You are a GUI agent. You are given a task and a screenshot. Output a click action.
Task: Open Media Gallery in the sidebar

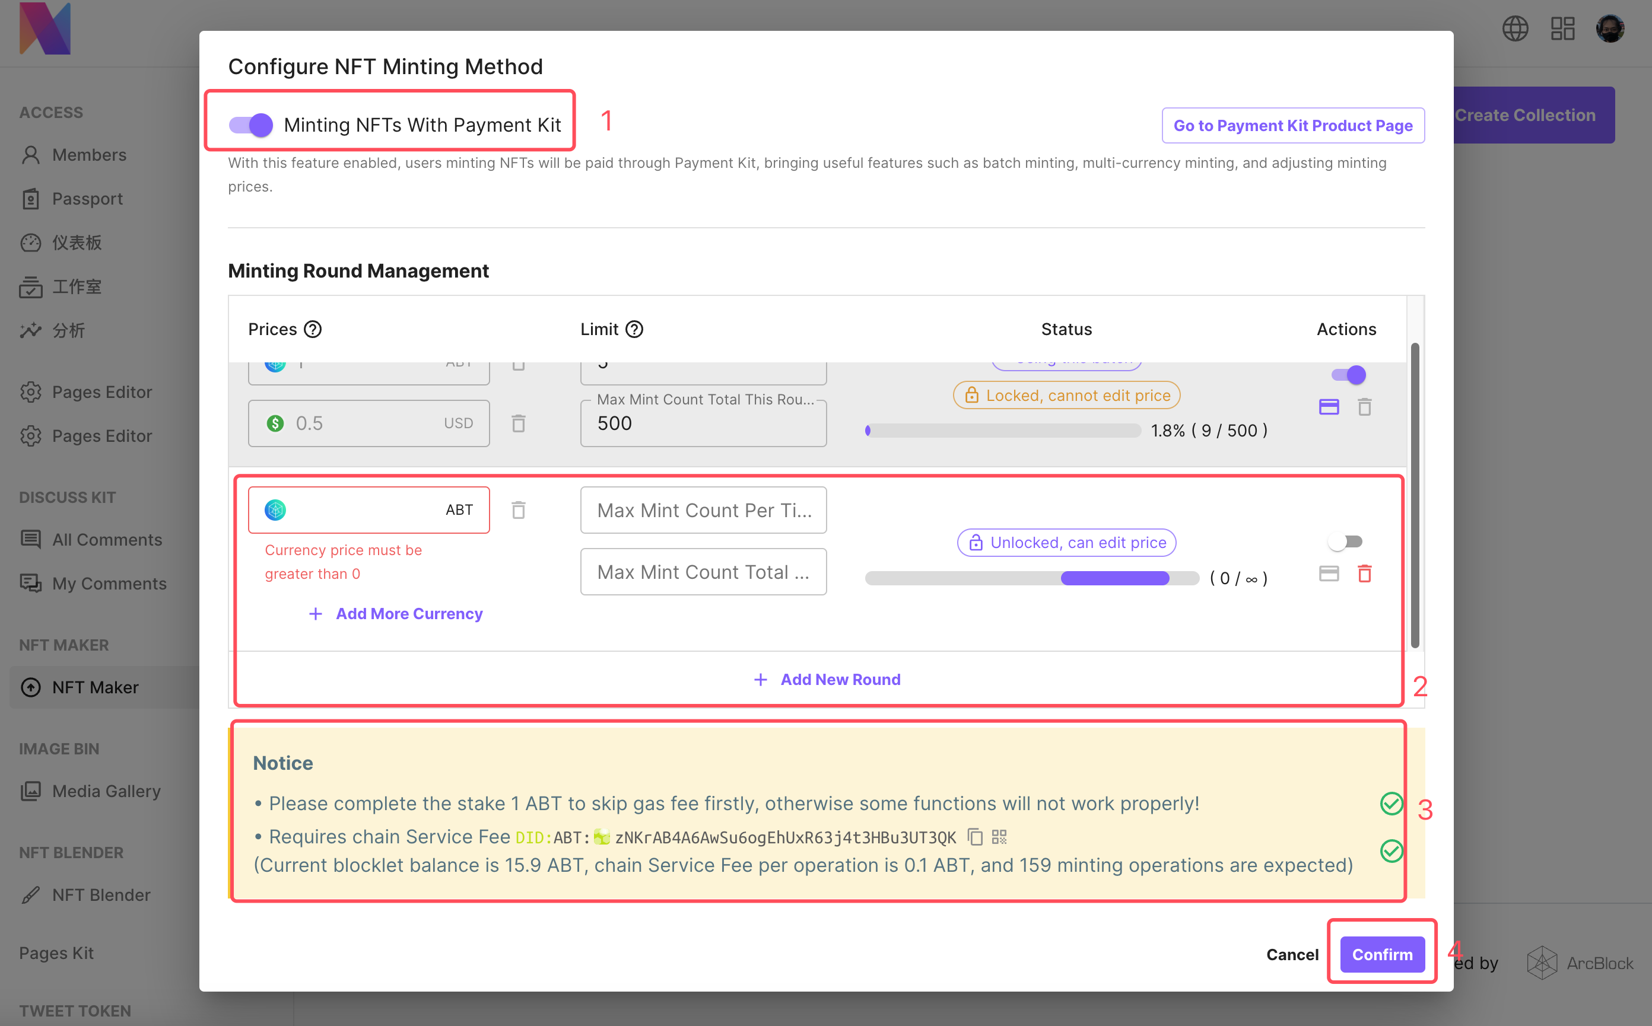(106, 791)
